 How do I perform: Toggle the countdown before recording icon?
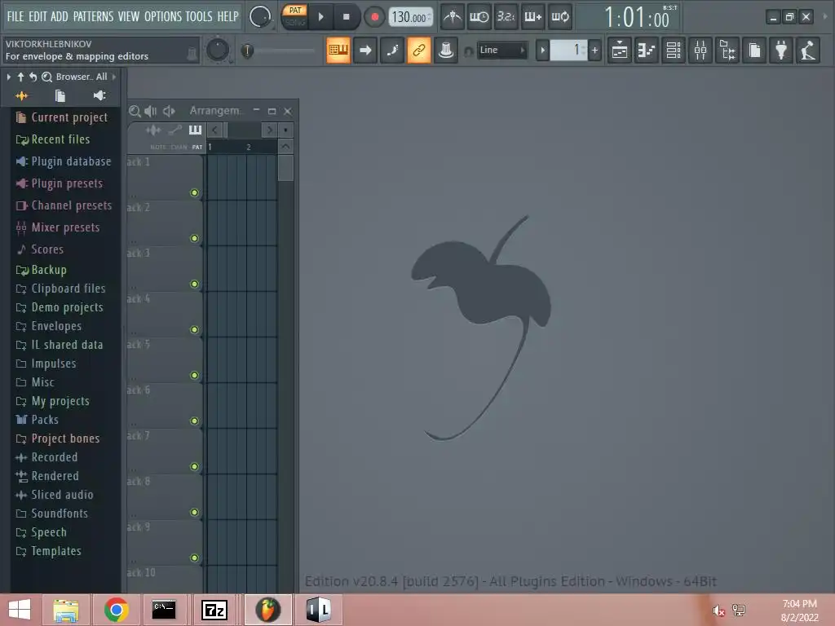coord(506,17)
